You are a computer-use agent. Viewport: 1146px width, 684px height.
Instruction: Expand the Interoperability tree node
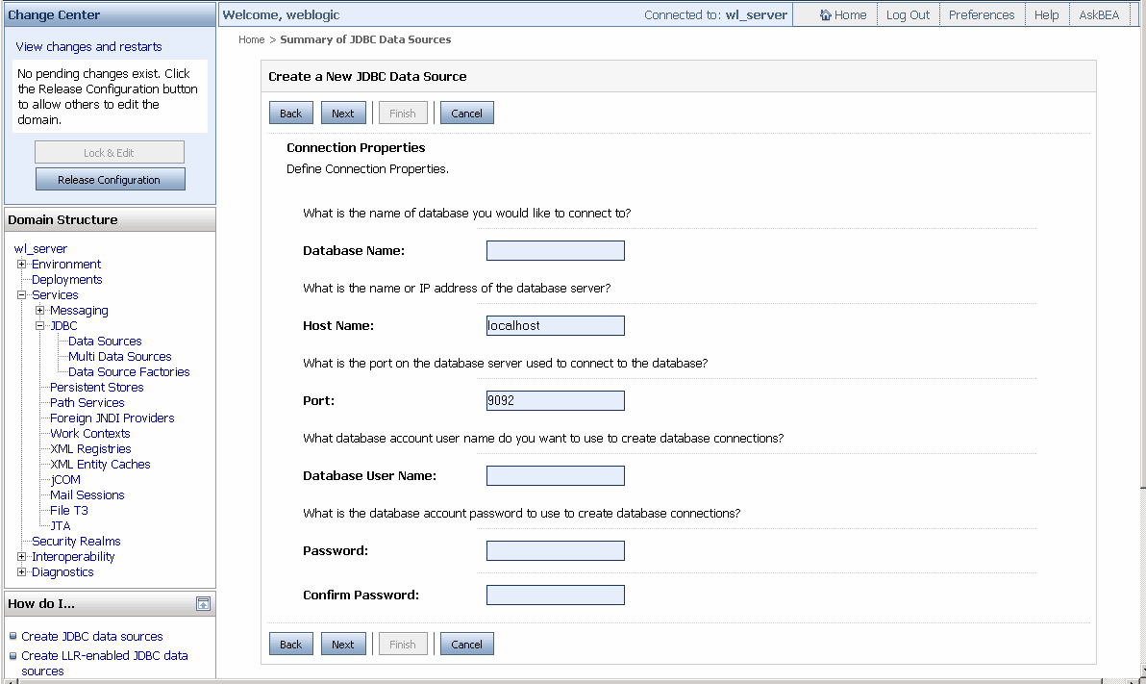coord(22,557)
